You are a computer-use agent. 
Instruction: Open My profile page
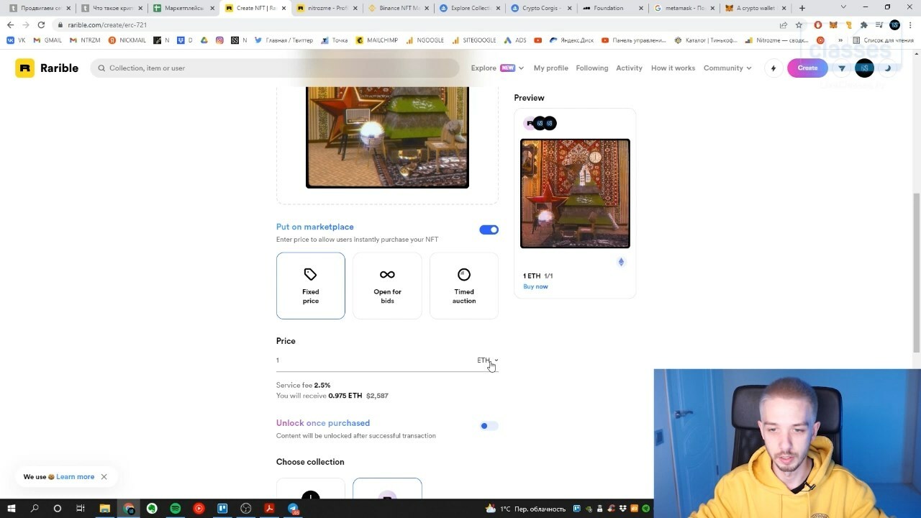point(550,68)
